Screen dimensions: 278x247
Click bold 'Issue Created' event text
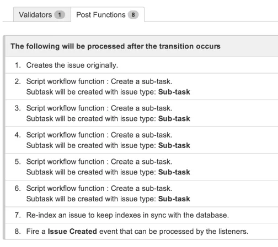72,231
